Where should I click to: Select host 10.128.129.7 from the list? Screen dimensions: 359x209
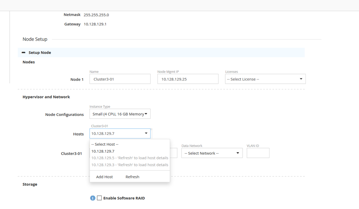tap(103, 151)
